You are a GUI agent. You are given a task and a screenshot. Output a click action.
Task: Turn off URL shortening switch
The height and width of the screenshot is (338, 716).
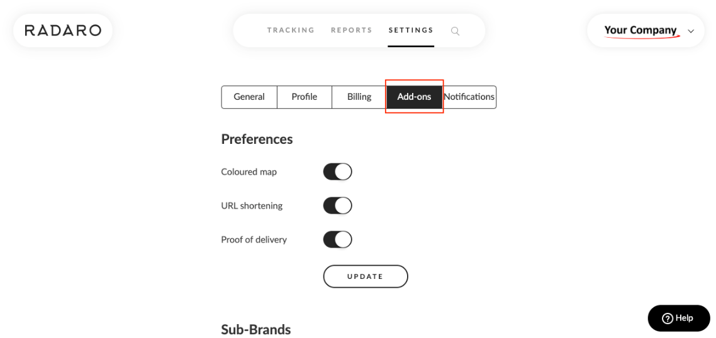[x=337, y=205]
